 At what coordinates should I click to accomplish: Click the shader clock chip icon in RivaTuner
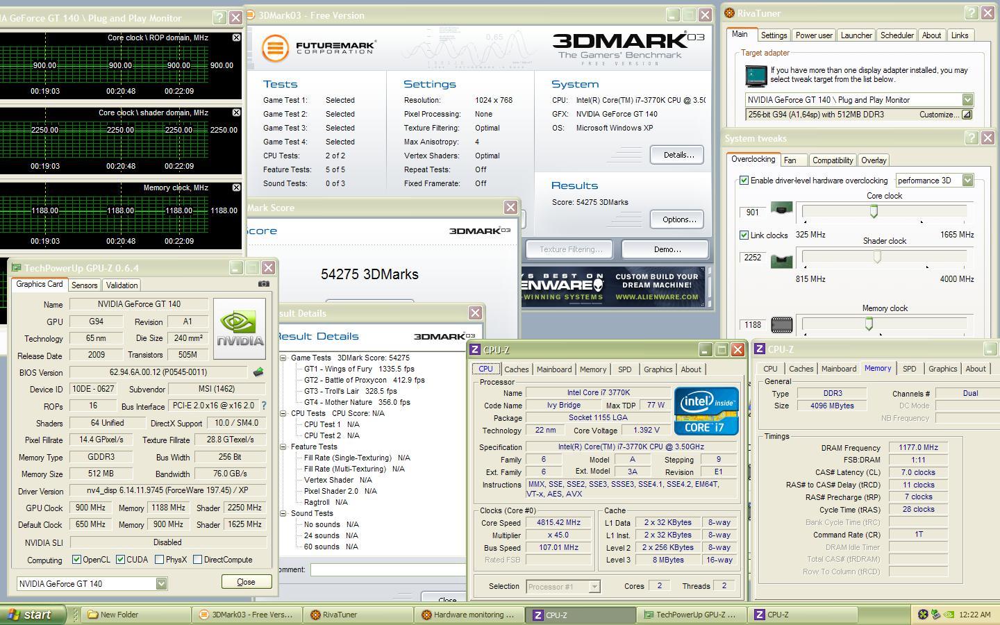click(781, 260)
